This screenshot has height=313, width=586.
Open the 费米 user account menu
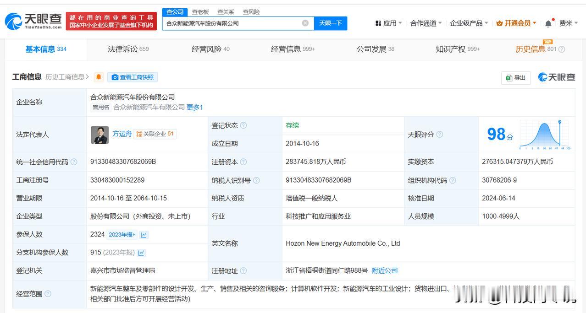tap(569, 23)
